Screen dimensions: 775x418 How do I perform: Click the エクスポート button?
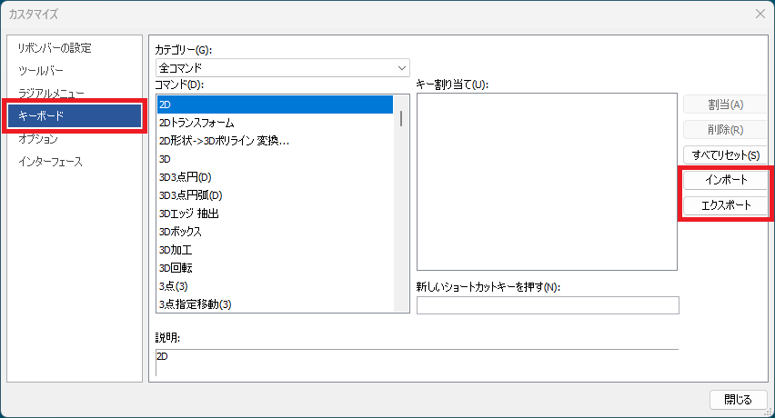pos(726,205)
